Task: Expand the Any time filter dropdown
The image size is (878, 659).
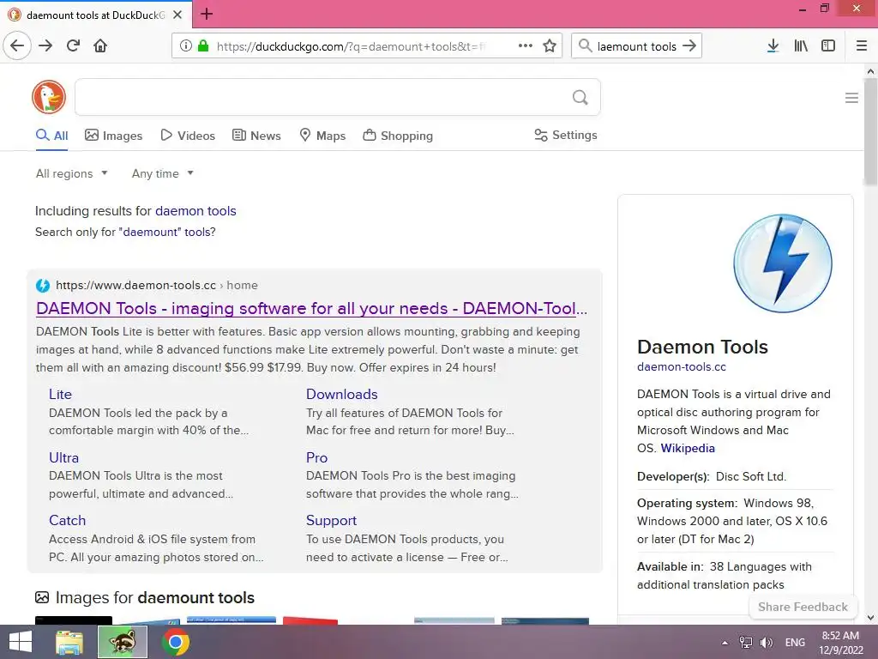Action: [x=163, y=173]
